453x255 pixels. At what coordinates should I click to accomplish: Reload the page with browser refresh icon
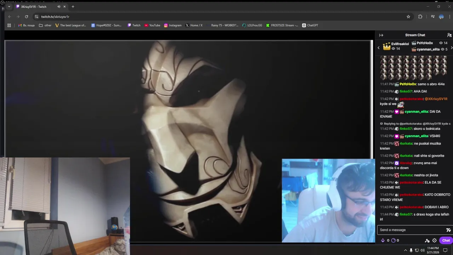tap(26, 17)
